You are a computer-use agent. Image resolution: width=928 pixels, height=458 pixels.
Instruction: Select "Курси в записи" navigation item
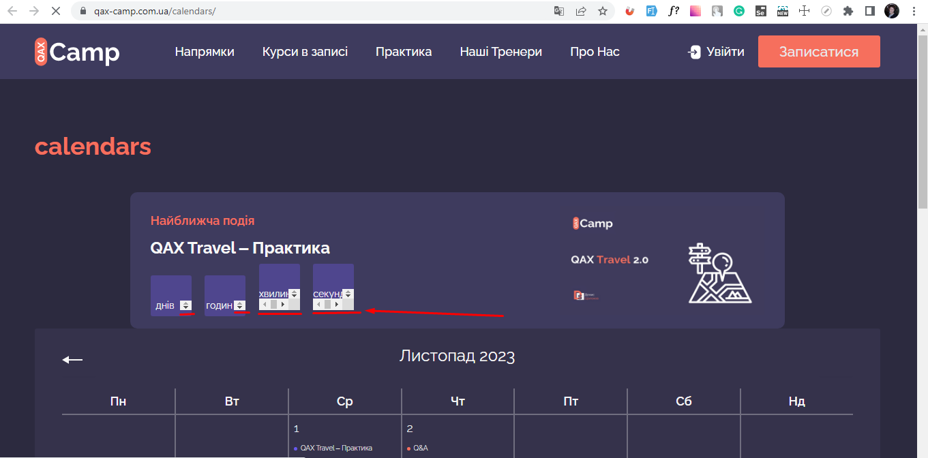[305, 51]
